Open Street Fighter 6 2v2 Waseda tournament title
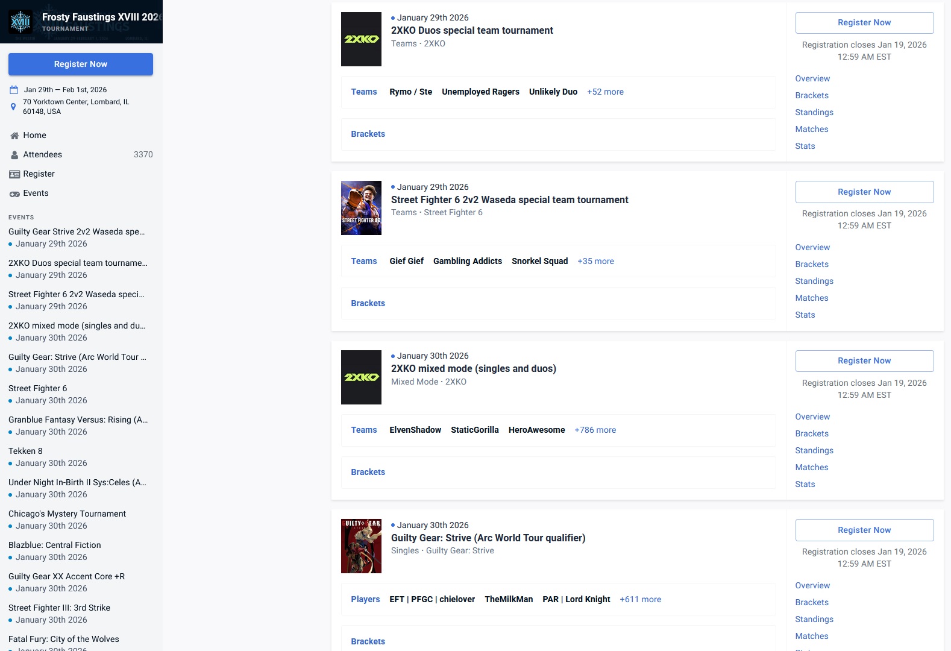Screen dimensions: 951x651 pos(509,200)
